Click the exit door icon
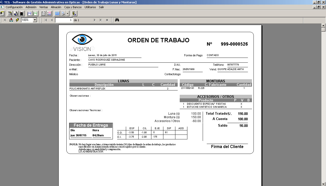The height and width of the screenshot is (186, 326). click(74, 14)
